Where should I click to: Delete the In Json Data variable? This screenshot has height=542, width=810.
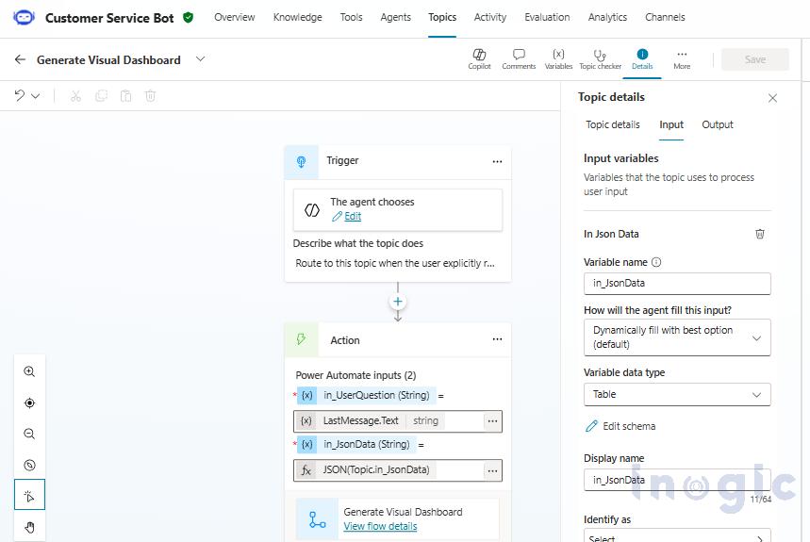coord(759,234)
